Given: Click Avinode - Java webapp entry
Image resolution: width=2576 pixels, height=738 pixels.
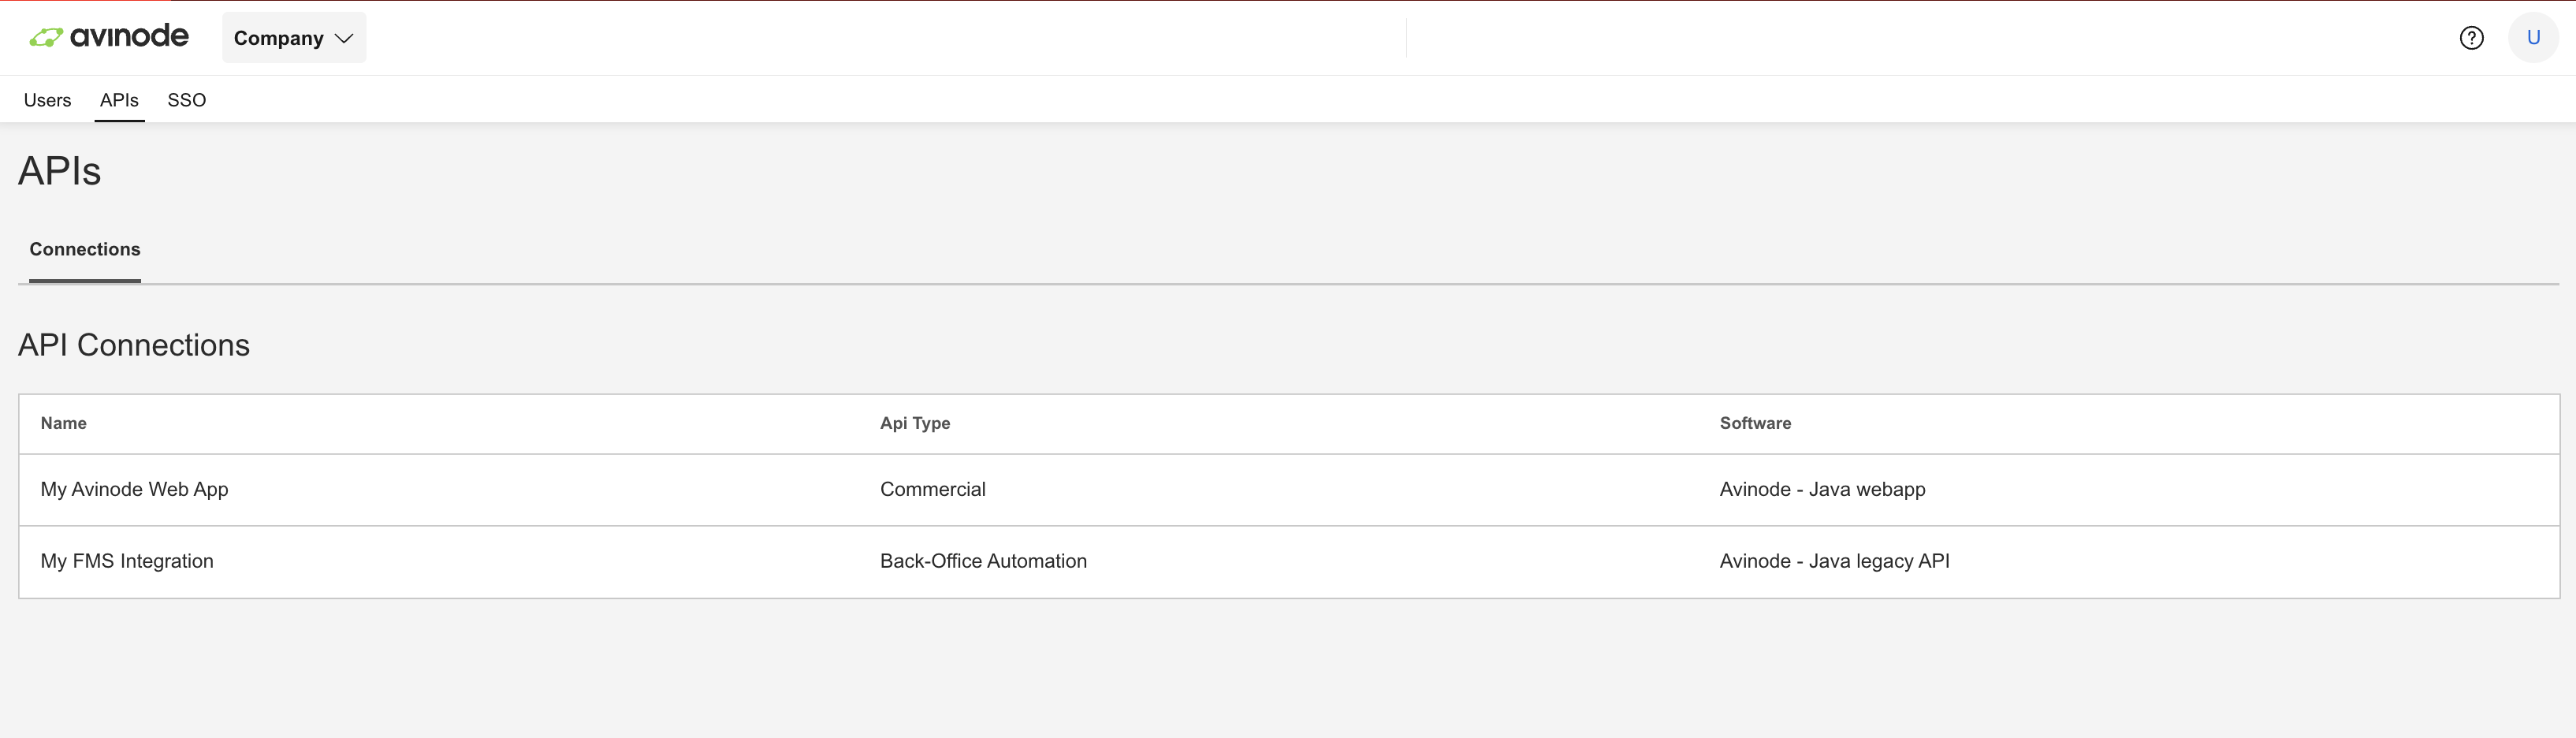Looking at the screenshot, I should [x=1823, y=489].
